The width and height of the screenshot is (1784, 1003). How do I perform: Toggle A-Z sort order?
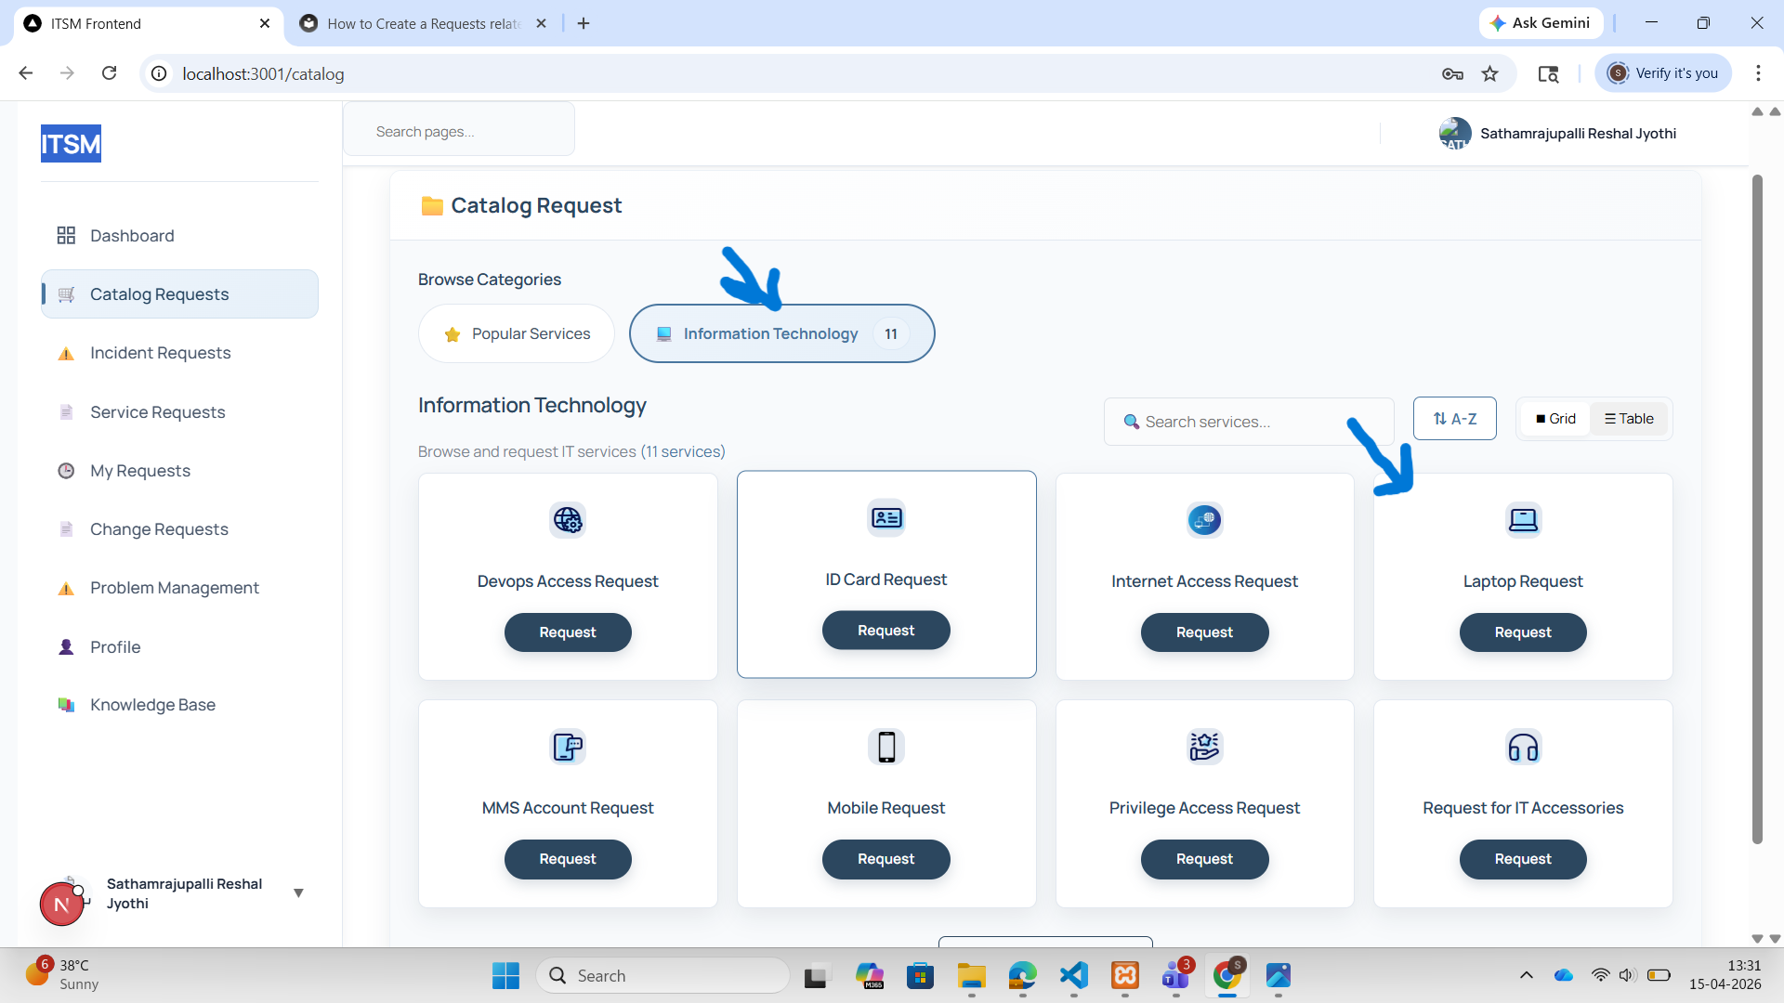[1455, 419]
